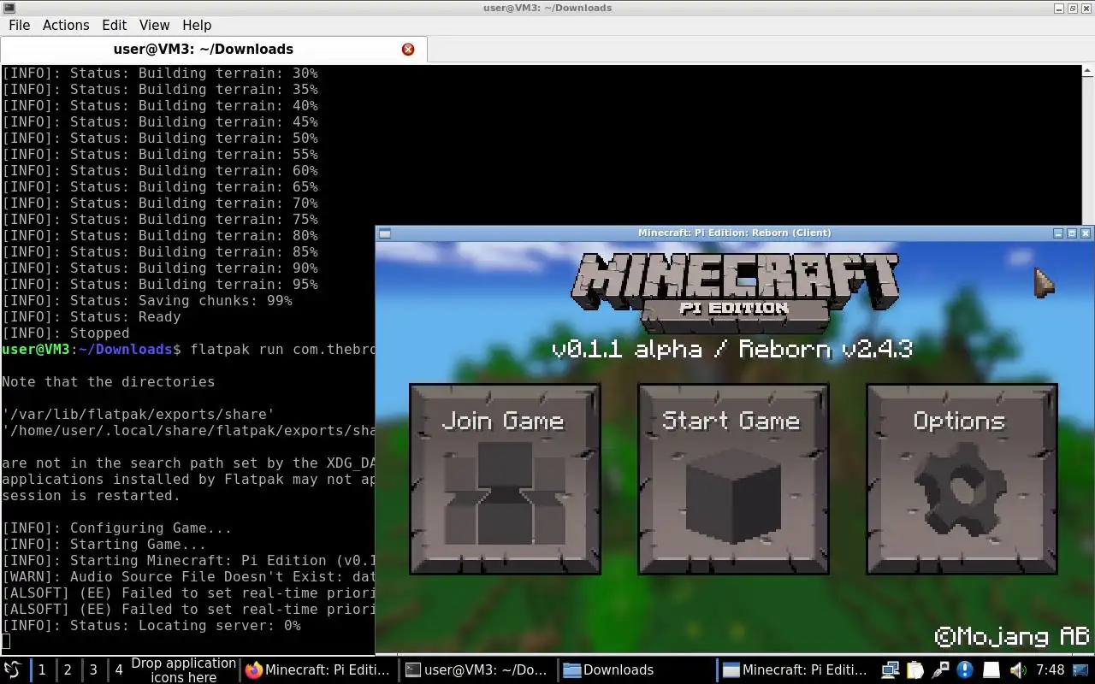Screen dimensions: 1095x684
Task: Open the View menu
Action: [x=154, y=25]
